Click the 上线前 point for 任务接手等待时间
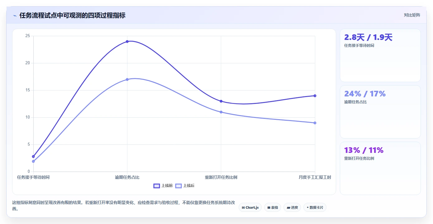The height and width of the screenshot is (224, 433). [x=33, y=157]
